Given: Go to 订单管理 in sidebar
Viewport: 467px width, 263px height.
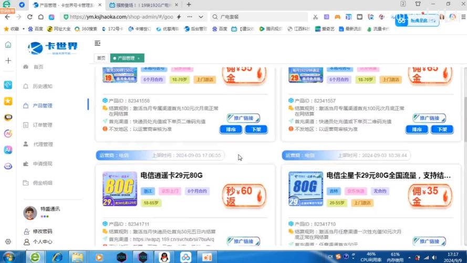Looking at the screenshot, I should (43, 125).
